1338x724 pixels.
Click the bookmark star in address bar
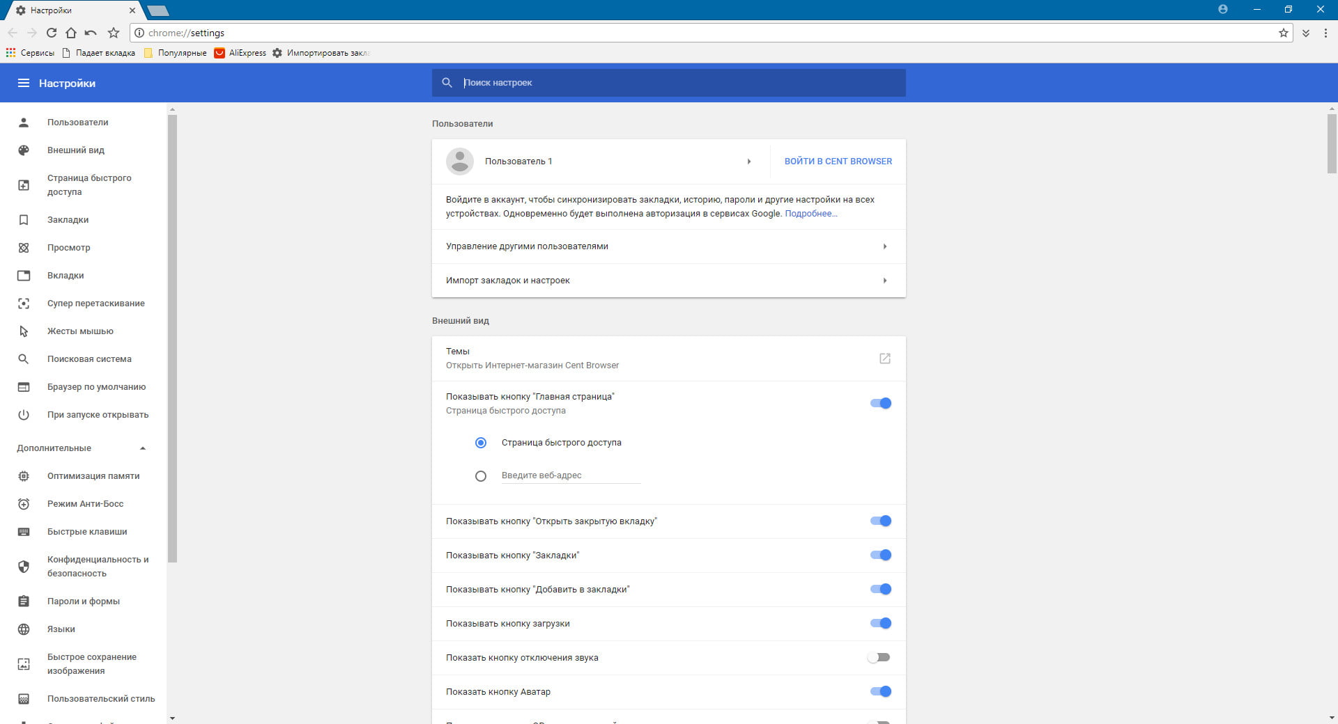(x=1283, y=33)
